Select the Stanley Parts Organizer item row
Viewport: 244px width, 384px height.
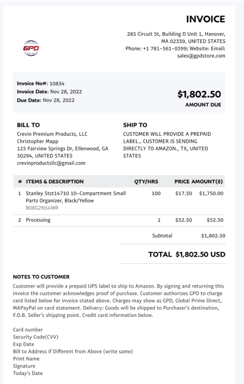pos(119,201)
